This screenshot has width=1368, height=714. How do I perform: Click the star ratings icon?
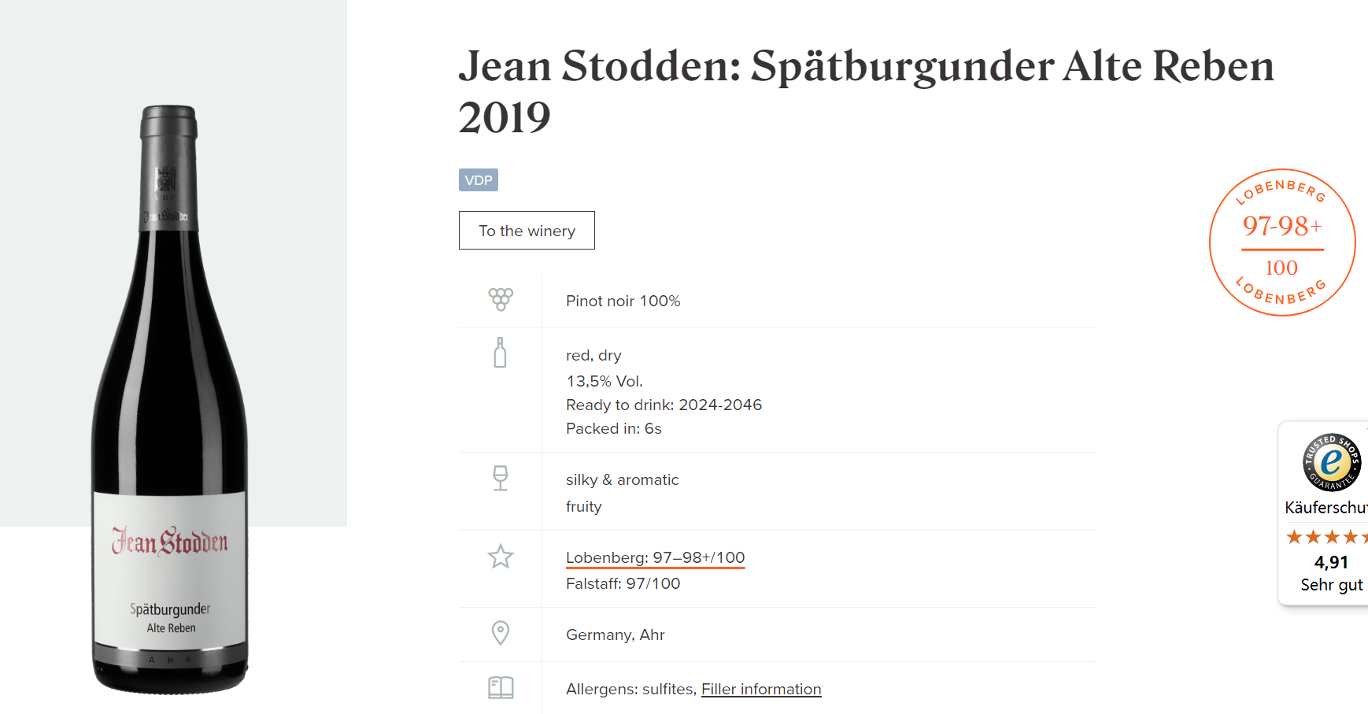(x=501, y=557)
